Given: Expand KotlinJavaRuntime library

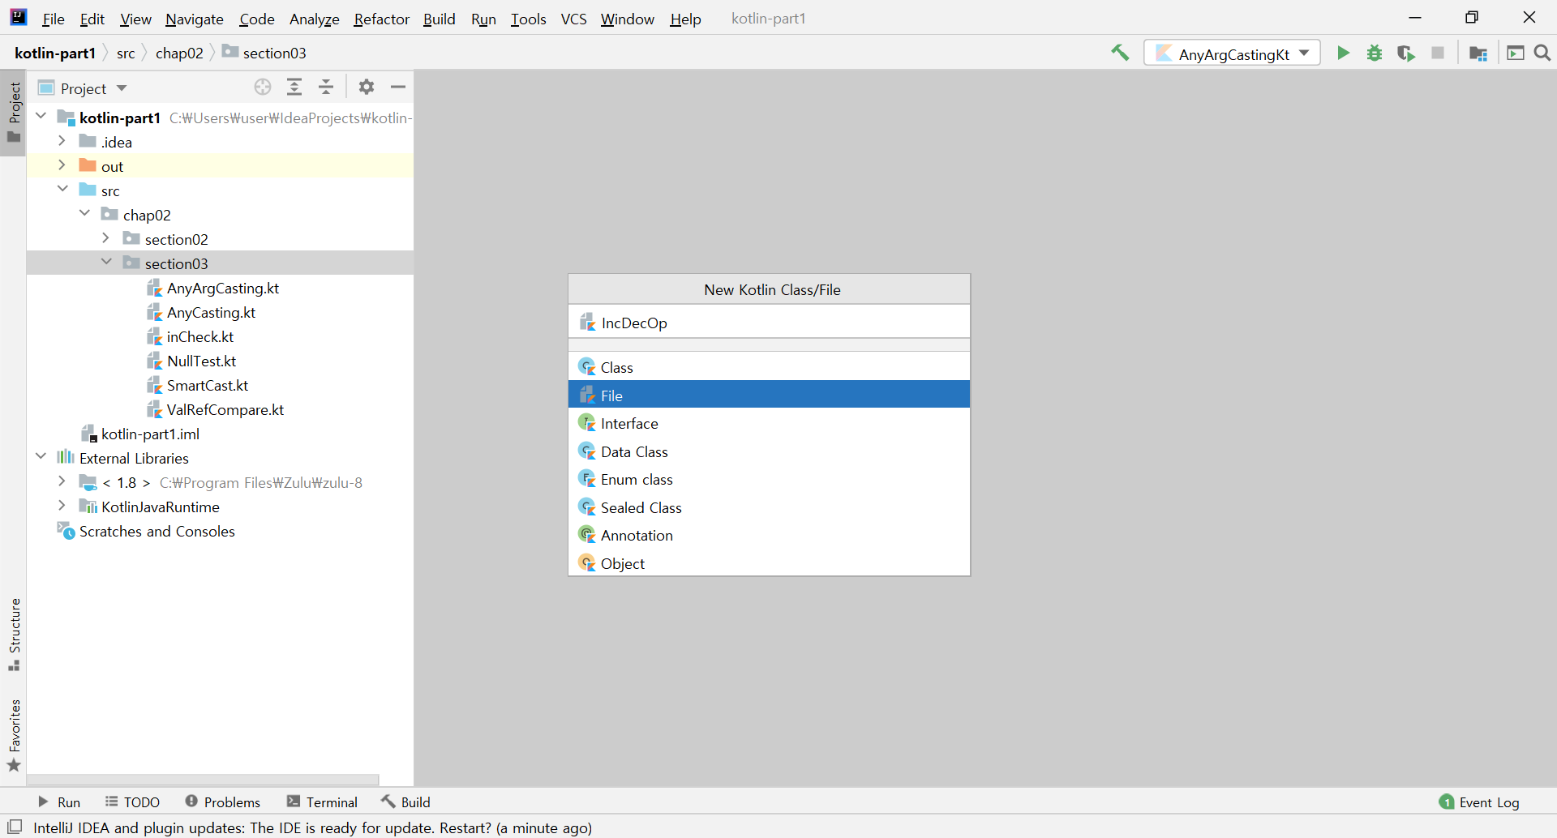Looking at the screenshot, I should (62, 506).
